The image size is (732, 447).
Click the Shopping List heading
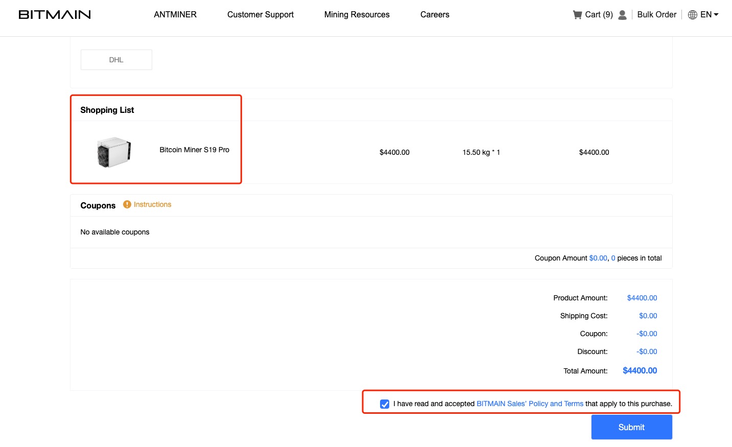click(107, 110)
